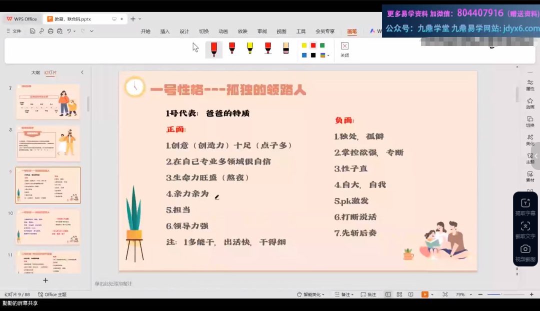This screenshot has height=311, width=540.
Task: Open the 插入 ribbon tab
Action: click(165, 31)
